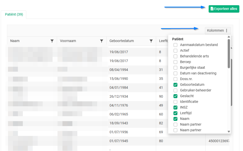Screen dimensions: 243x151
Task: Click the filter icon in Voornaam column
Action: point(101,41)
